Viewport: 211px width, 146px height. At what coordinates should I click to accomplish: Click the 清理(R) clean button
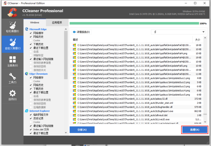[194, 129]
